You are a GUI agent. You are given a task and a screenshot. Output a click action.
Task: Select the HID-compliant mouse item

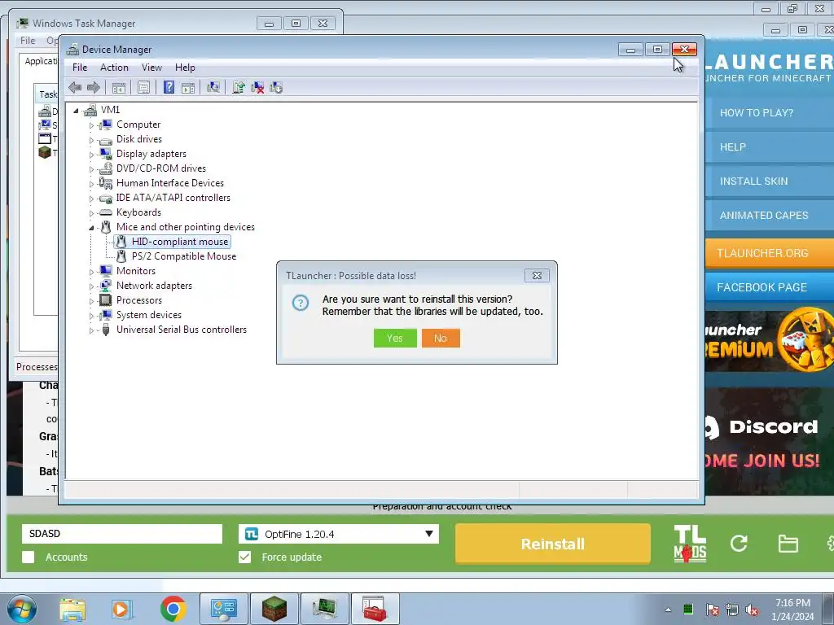click(x=180, y=242)
